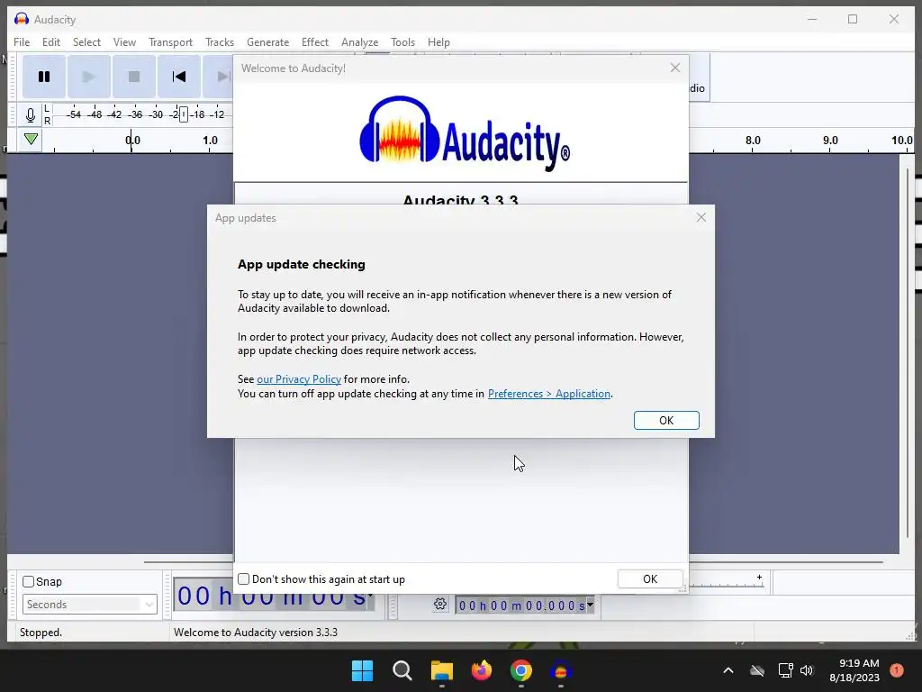The width and height of the screenshot is (922, 692).
Task: Check 'Don't show this again at start up'
Action: (x=243, y=579)
